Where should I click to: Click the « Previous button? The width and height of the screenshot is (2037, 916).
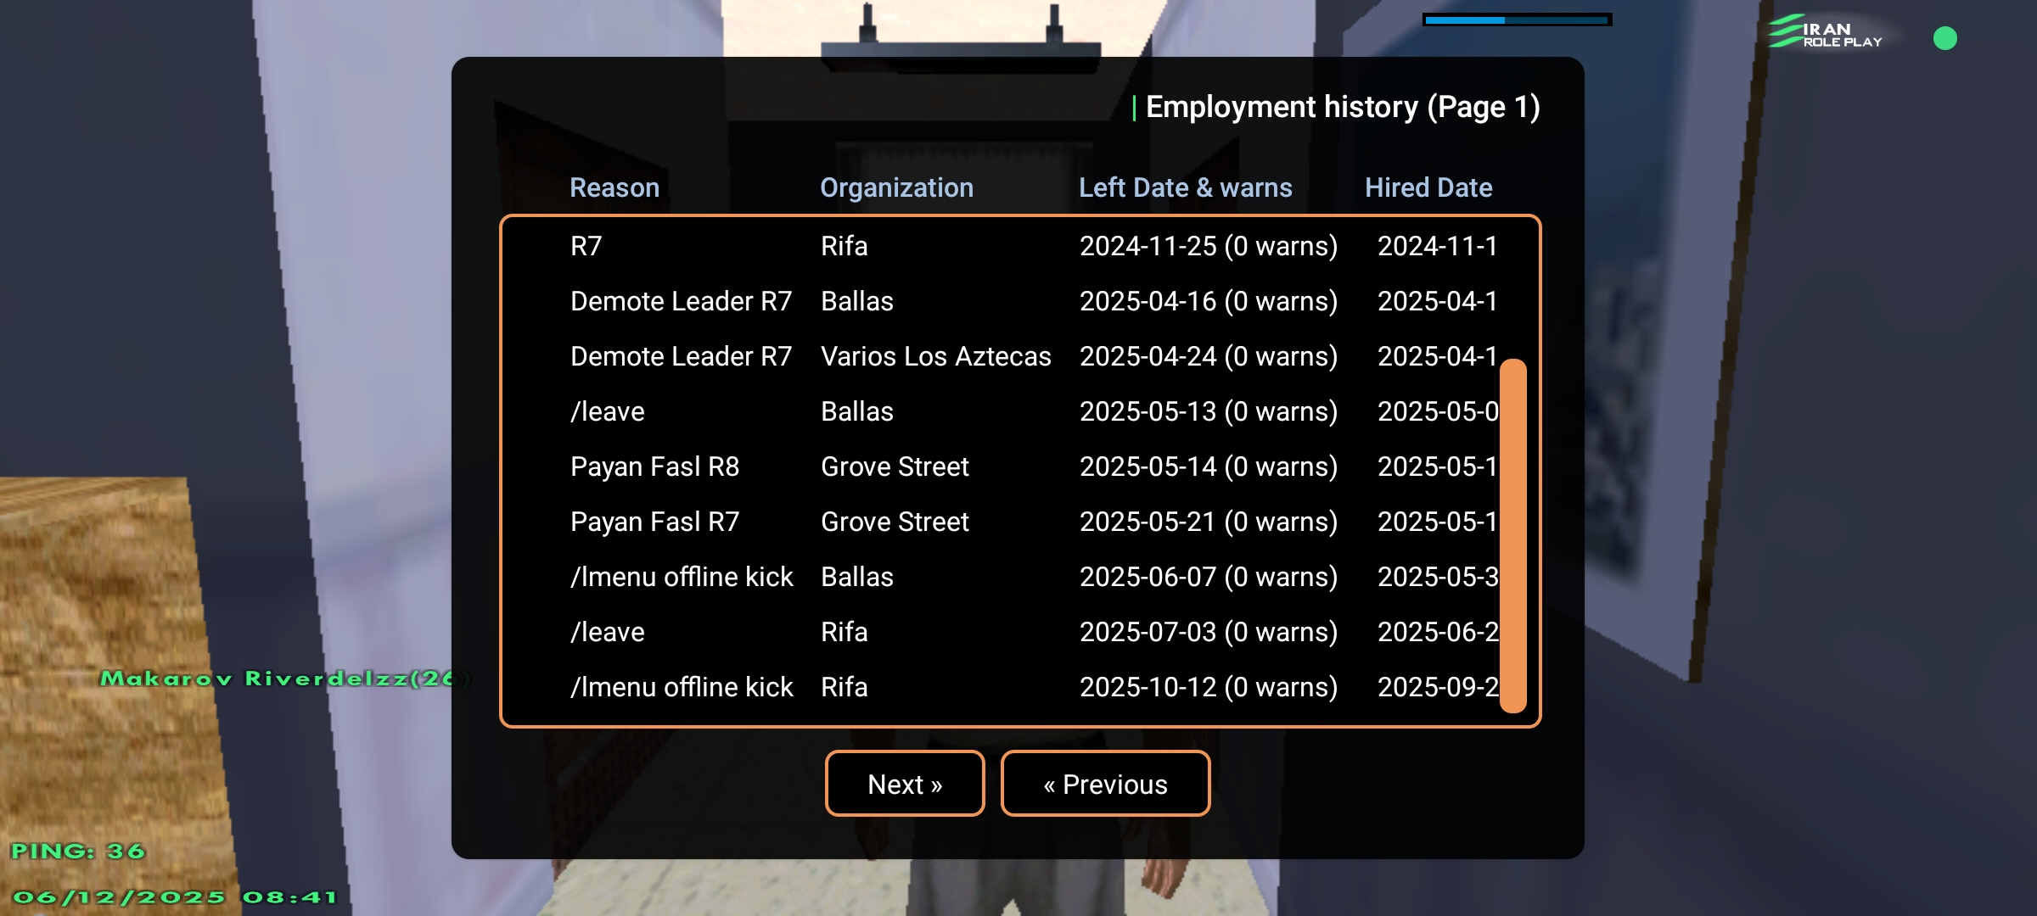[1105, 784]
